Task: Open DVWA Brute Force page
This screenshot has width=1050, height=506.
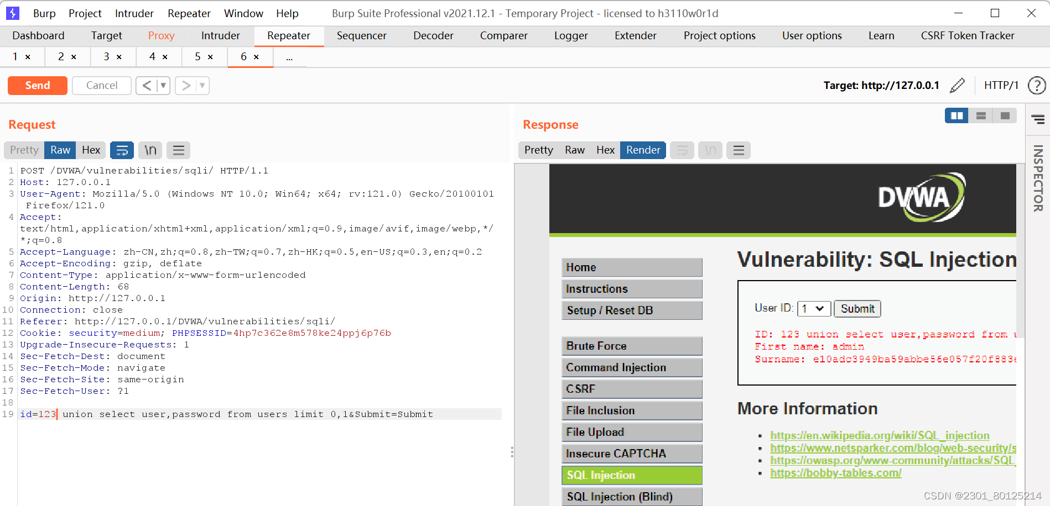Action: click(x=632, y=346)
